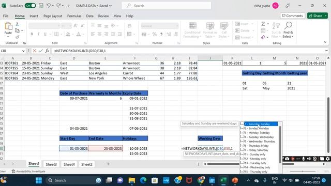Click the Fill Color bucket swatch

pyautogui.click(x=68, y=34)
